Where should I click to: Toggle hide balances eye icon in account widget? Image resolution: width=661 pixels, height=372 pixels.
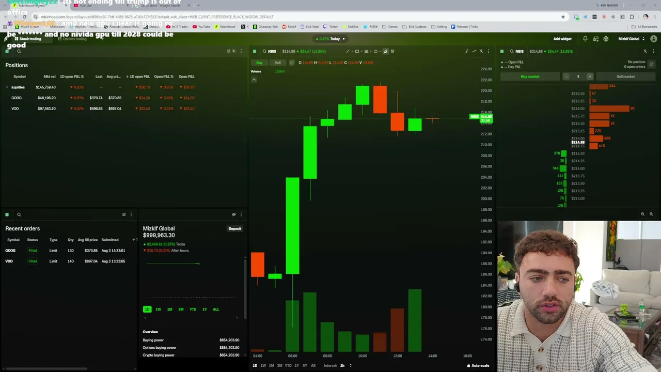234,214
